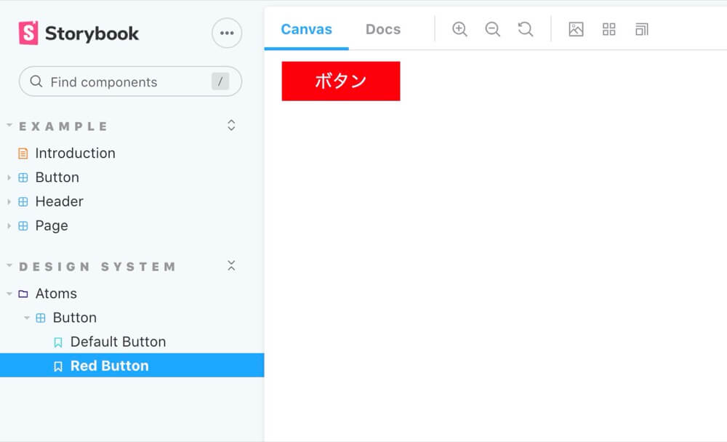Viewport: 727px width, 442px height.
Task: Open the Storybook shortcuts menu
Action: pyautogui.click(x=226, y=33)
